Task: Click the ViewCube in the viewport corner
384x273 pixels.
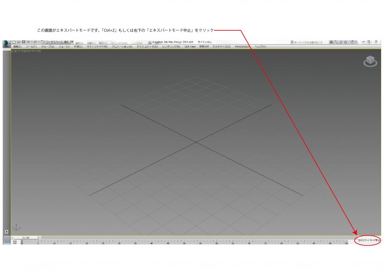Action: (x=370, y=61)
